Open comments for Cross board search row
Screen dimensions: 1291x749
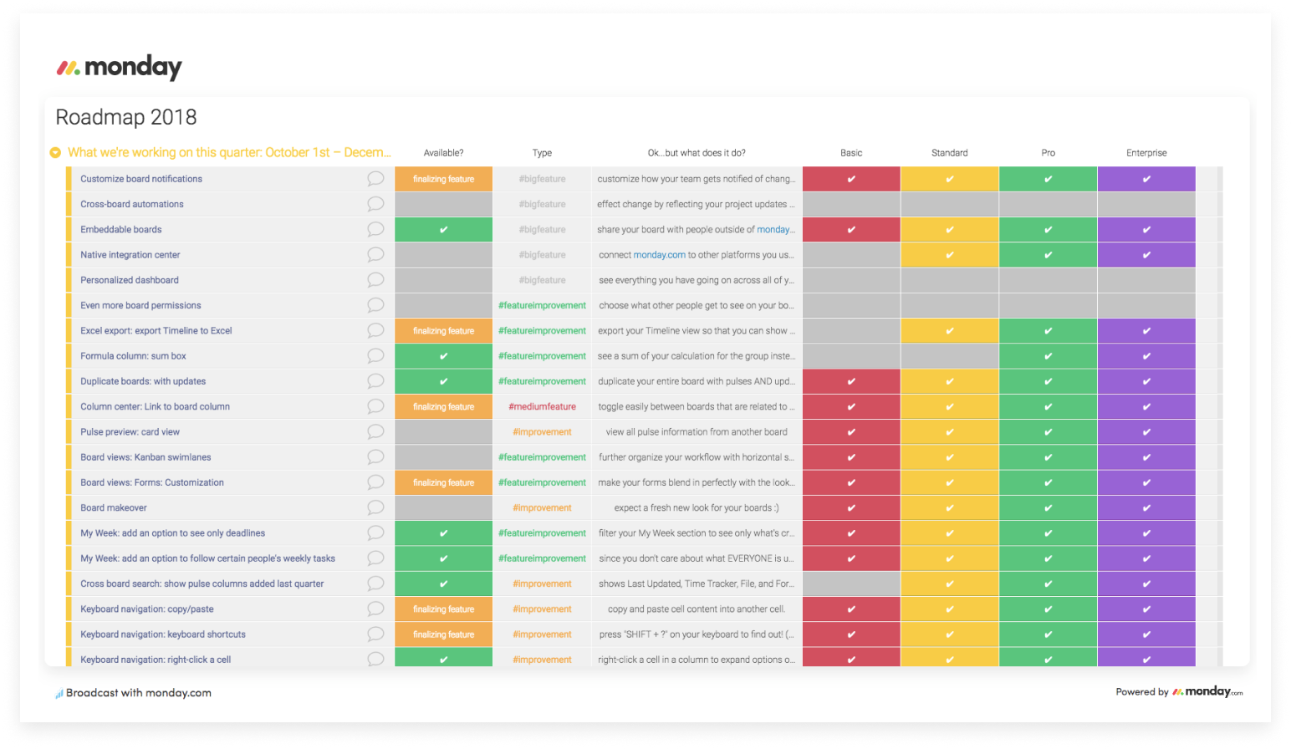click(x=375, y=583)
